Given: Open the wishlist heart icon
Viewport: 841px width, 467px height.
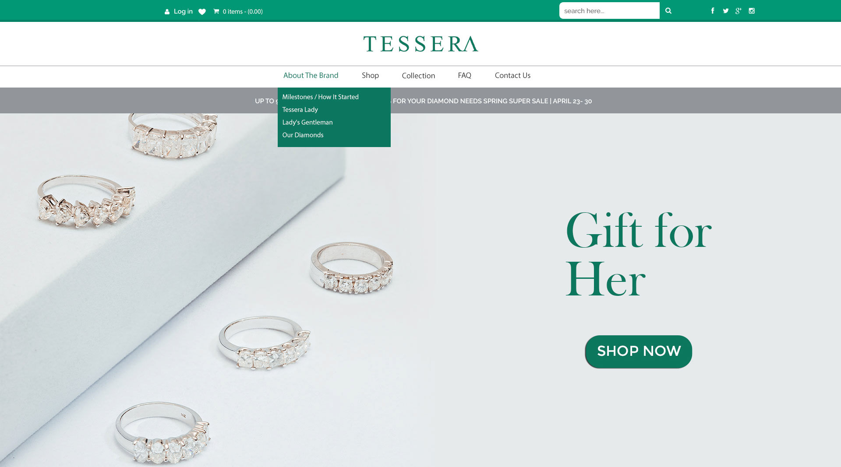Looking at the screenshot, I should tap(202, 12).
